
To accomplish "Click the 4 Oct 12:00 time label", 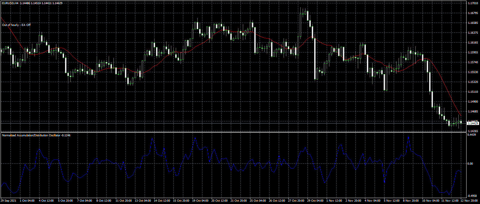I will coord(46,201).
